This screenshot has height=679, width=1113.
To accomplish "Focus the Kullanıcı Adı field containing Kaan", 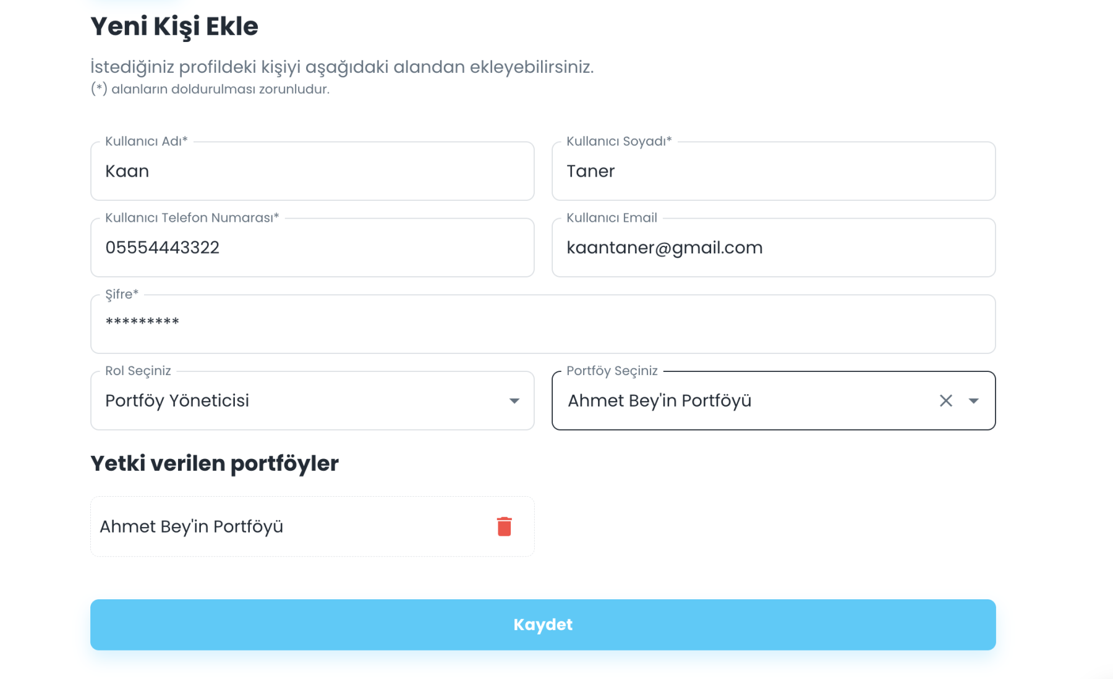I will pos(312,171).
